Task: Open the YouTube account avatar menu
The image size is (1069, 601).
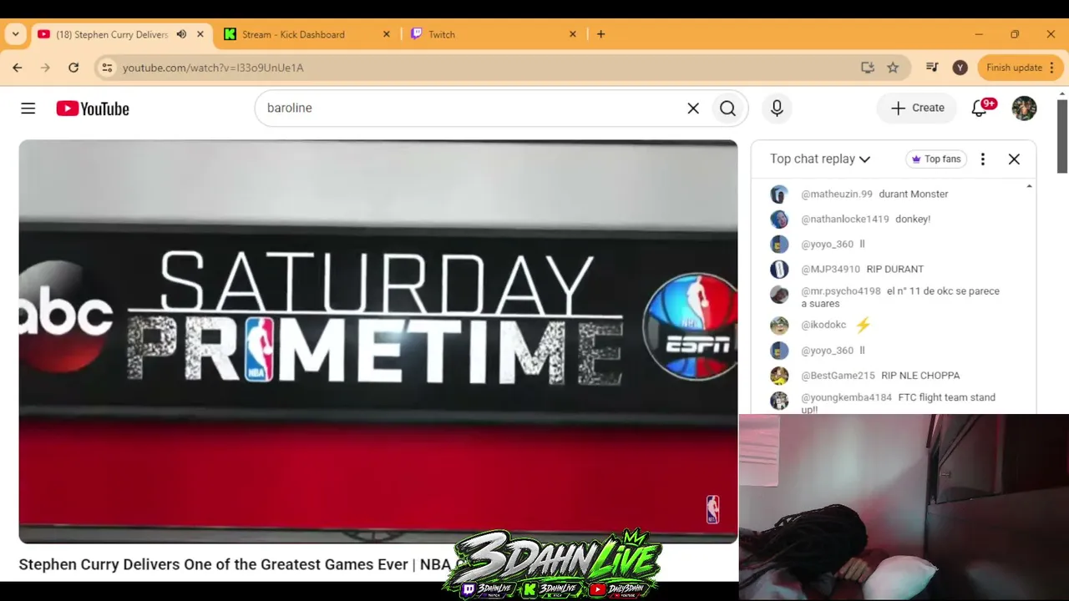Action: coord(1024,109)
